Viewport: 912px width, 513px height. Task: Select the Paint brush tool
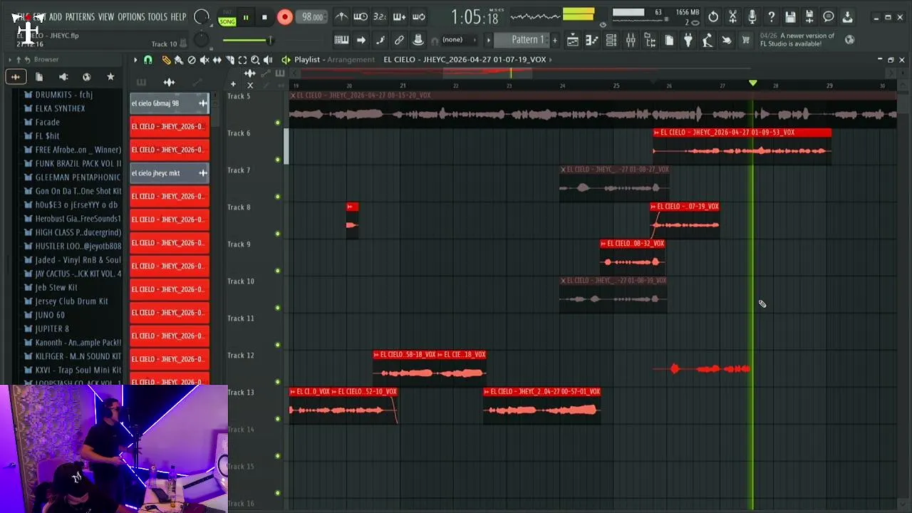[x=179, y=60]
